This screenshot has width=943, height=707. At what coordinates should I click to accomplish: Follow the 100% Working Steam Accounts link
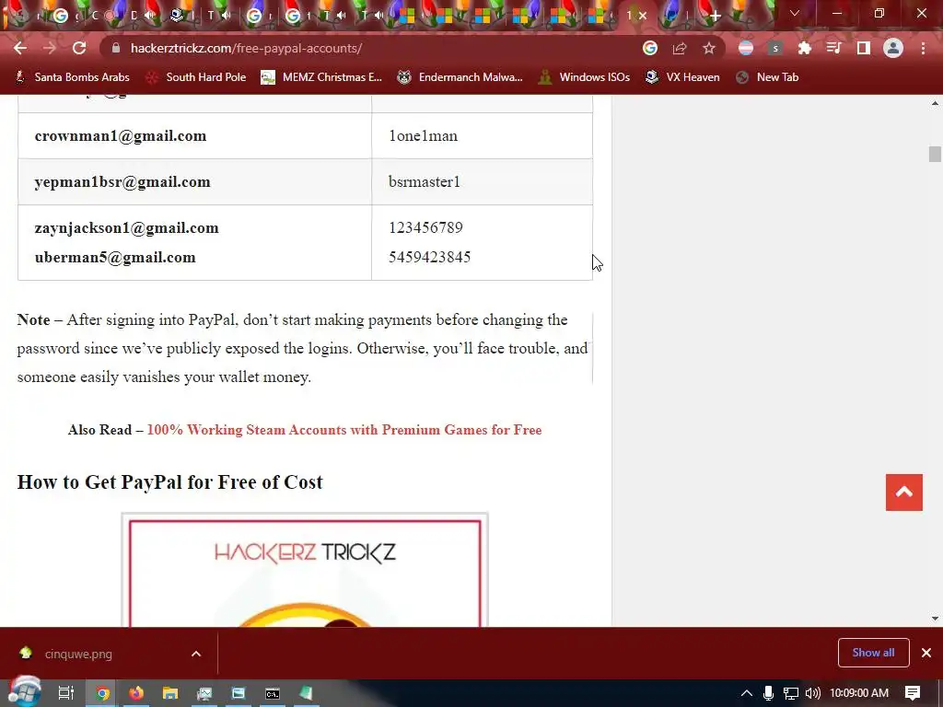coord(344,430)
